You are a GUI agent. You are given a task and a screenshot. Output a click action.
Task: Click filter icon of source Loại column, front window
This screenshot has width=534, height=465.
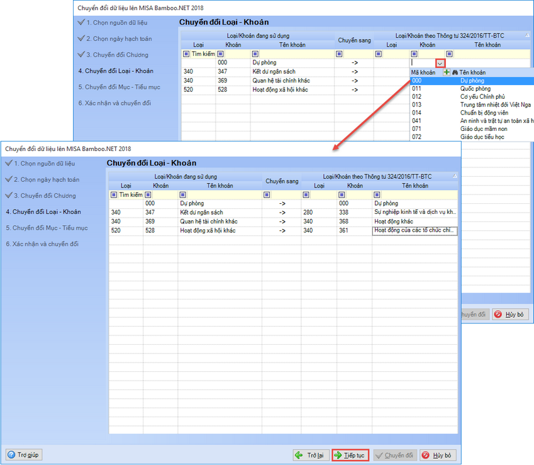pos(114,195)
